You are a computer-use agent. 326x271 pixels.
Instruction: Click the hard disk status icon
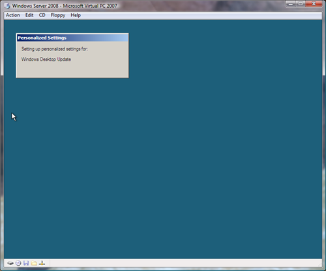click(10, 263)
